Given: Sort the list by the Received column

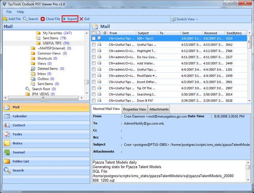Looking at the screenshot, I should coord(214,33).
